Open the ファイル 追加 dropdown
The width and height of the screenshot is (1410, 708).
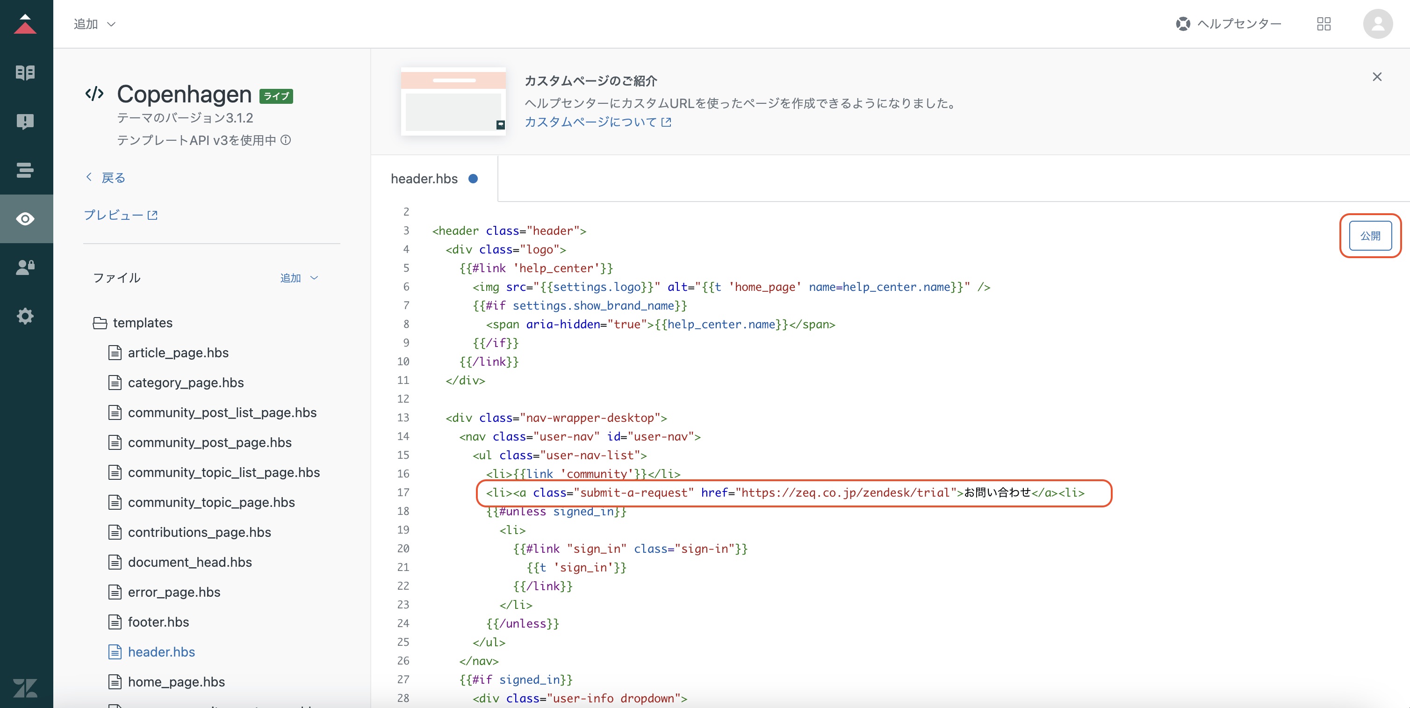coord(299,278)
